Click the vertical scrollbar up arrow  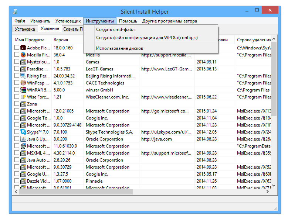point(274,39)
